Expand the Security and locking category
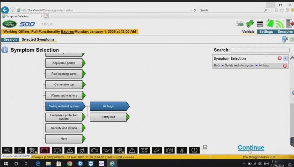This screenshot has height=167, width=294. coord(64,128)
